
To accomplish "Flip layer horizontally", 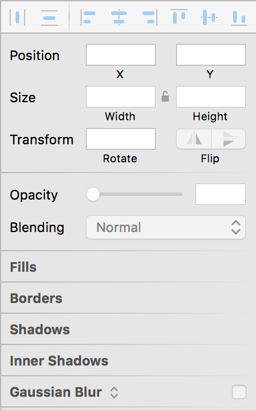I will (194, 139).
